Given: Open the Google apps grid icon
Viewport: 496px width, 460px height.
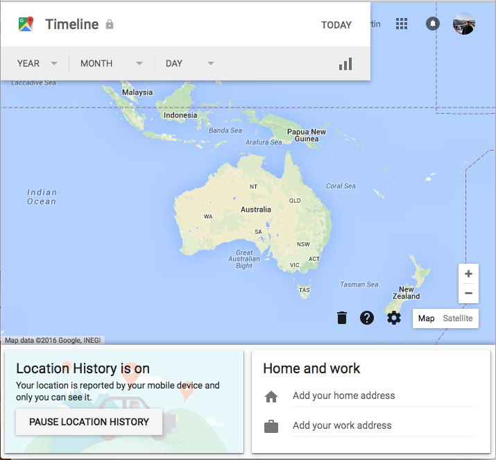Looking at the screenshot, I should pos(402,24).
